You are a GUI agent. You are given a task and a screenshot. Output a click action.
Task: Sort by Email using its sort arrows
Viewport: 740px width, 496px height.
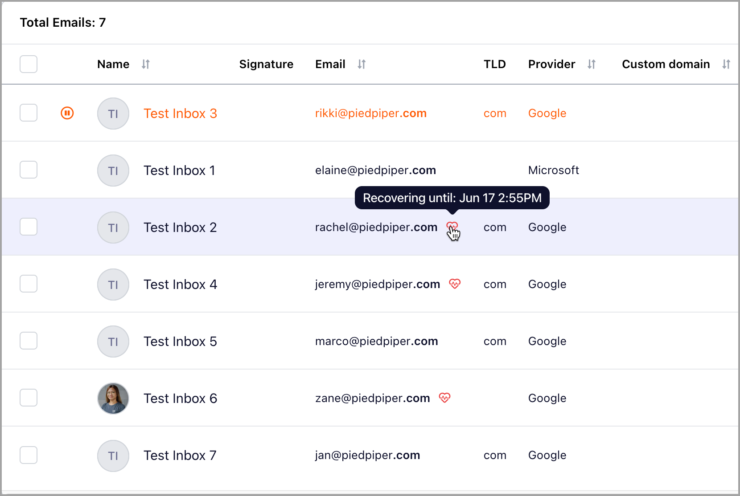(x=362, y=64)
